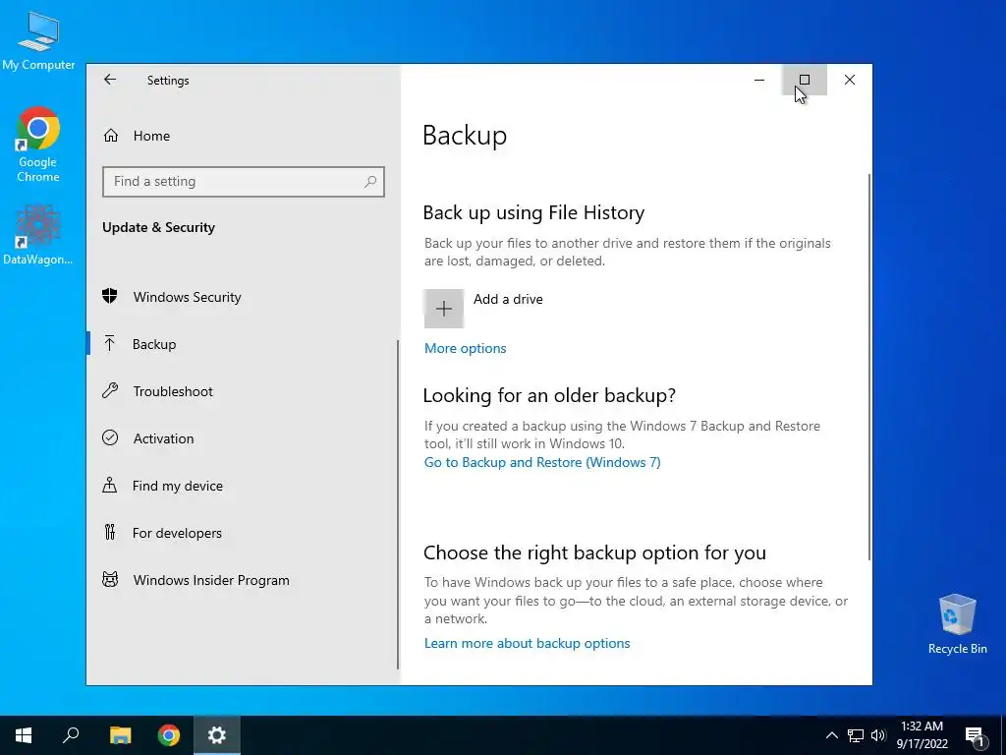Click the Backup content pane scrollbar
The height and width of the screenshot is (755, 1006).
click(x=869, y=366)
